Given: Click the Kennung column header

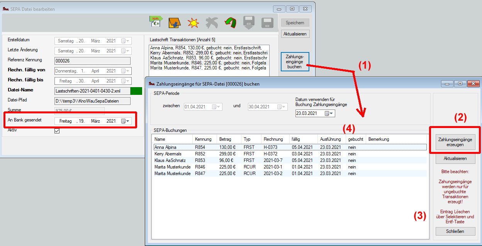Looking at the screenshot, I should point(204,139).
